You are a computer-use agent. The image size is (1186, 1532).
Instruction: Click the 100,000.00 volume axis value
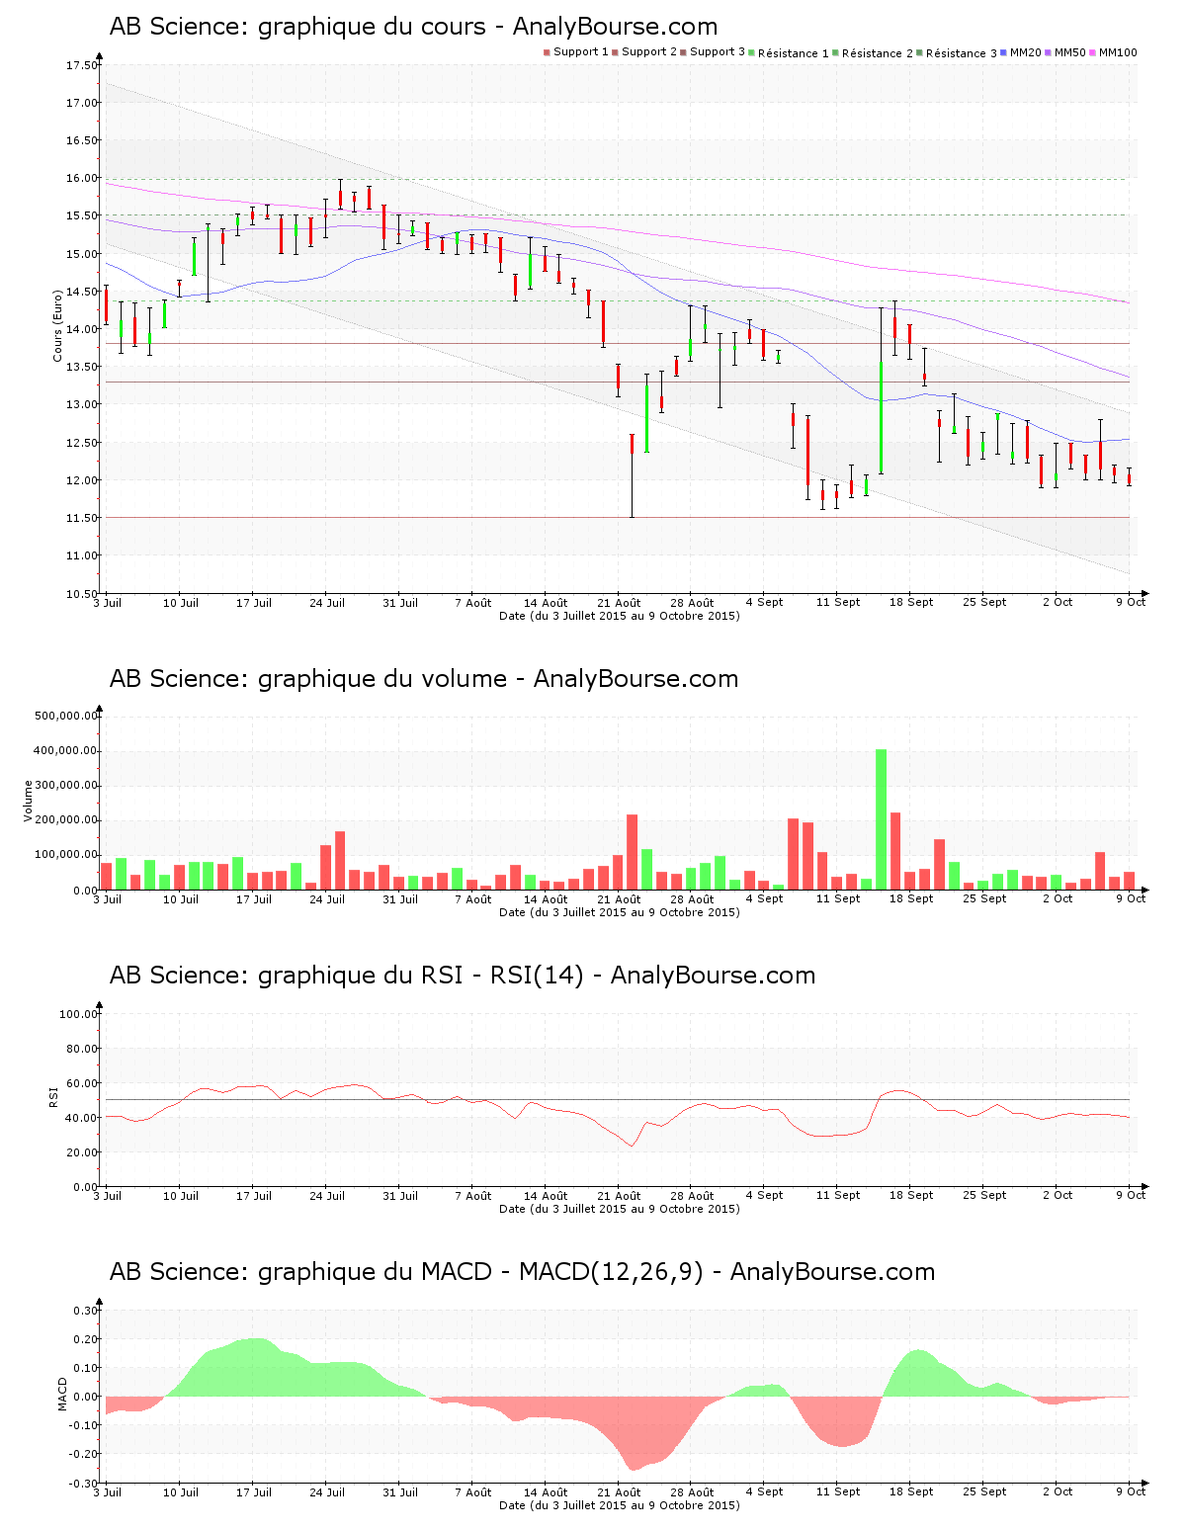[65, 855]
